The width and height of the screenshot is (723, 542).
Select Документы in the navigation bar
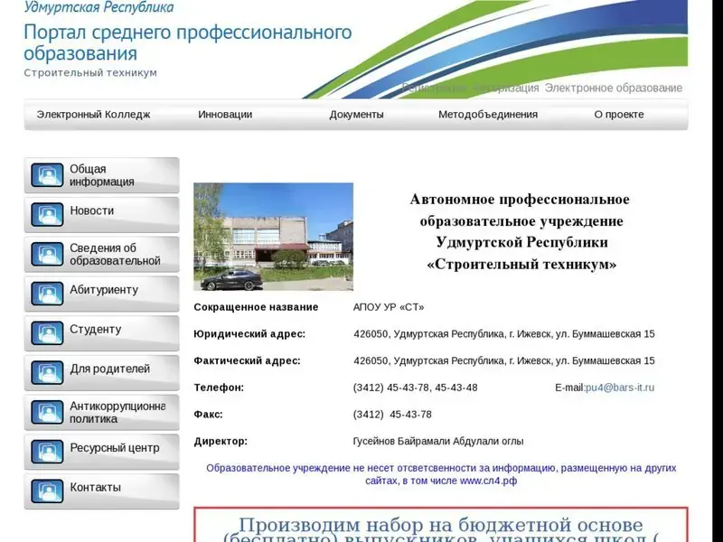tap(356, 115)
